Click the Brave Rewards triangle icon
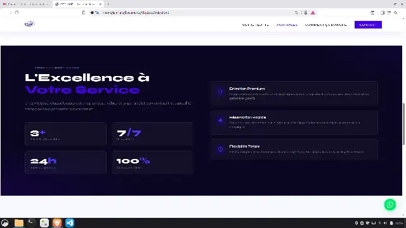Viewport: 406px width, 228px height. pos(313,13)
